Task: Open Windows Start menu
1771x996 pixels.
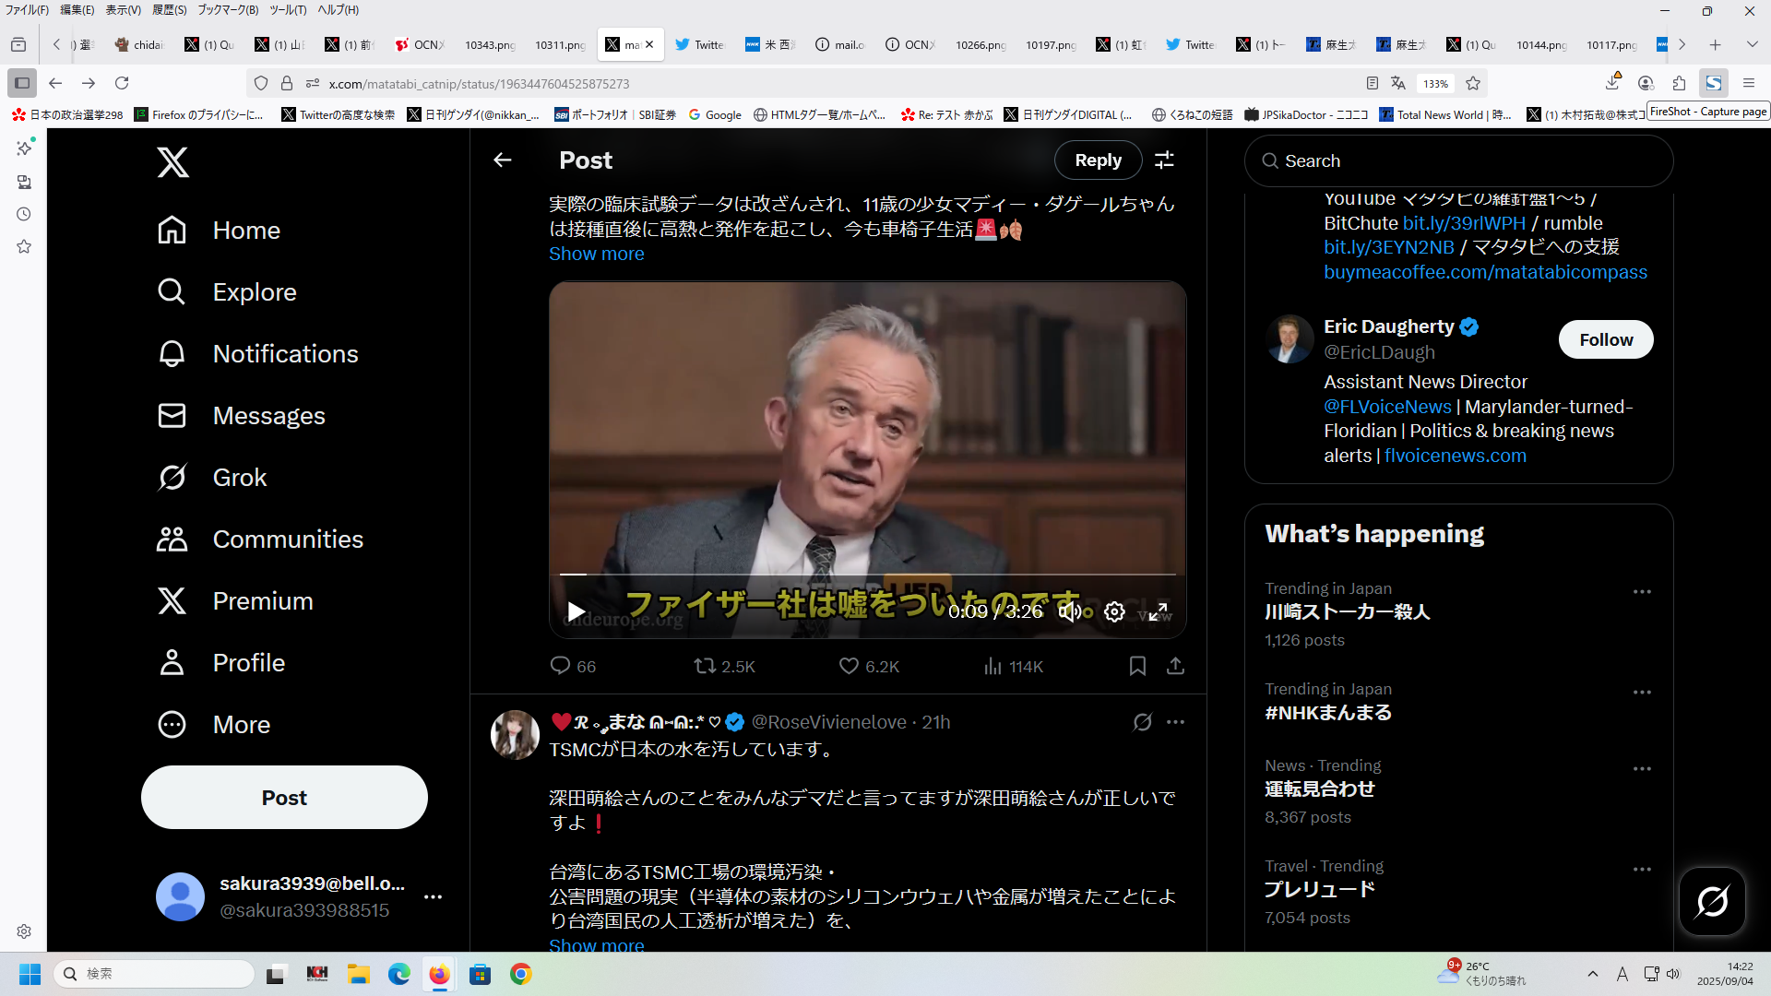Action: click(30, 974)
